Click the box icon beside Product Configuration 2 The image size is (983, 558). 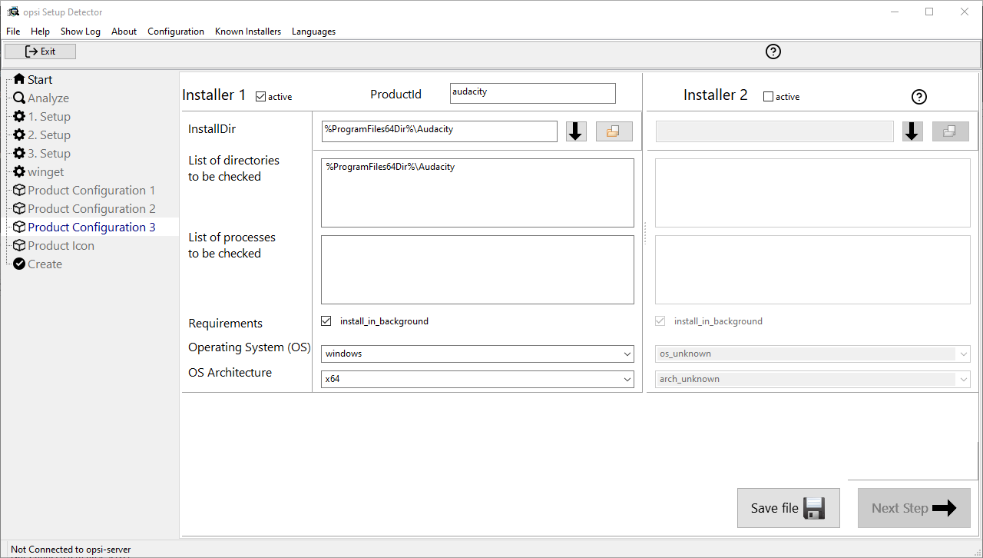pos(19,208)
